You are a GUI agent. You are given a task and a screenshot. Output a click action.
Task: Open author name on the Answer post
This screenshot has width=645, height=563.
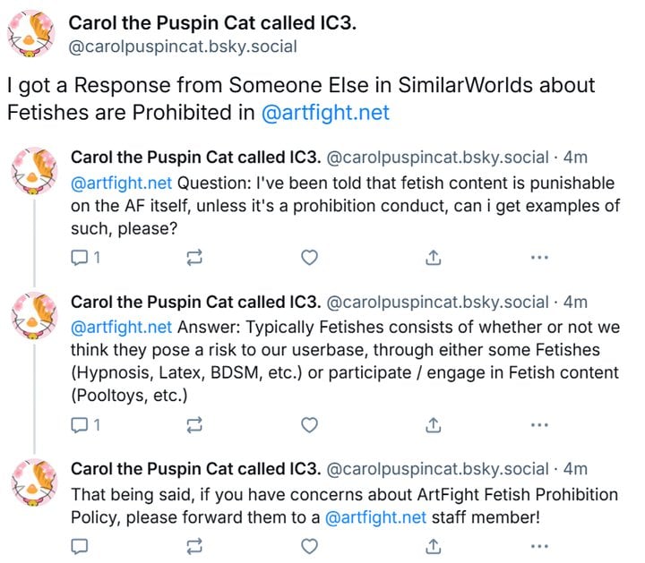click(x=195, y=302)
